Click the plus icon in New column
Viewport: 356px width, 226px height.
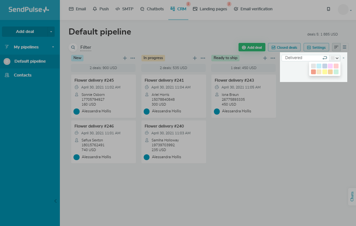(125, 58)
